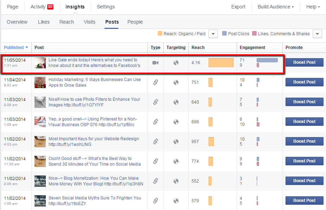The image size is (326, 210).
Task: Open the Likes, Comments & Shares dropdown
Action: point(317,34)
